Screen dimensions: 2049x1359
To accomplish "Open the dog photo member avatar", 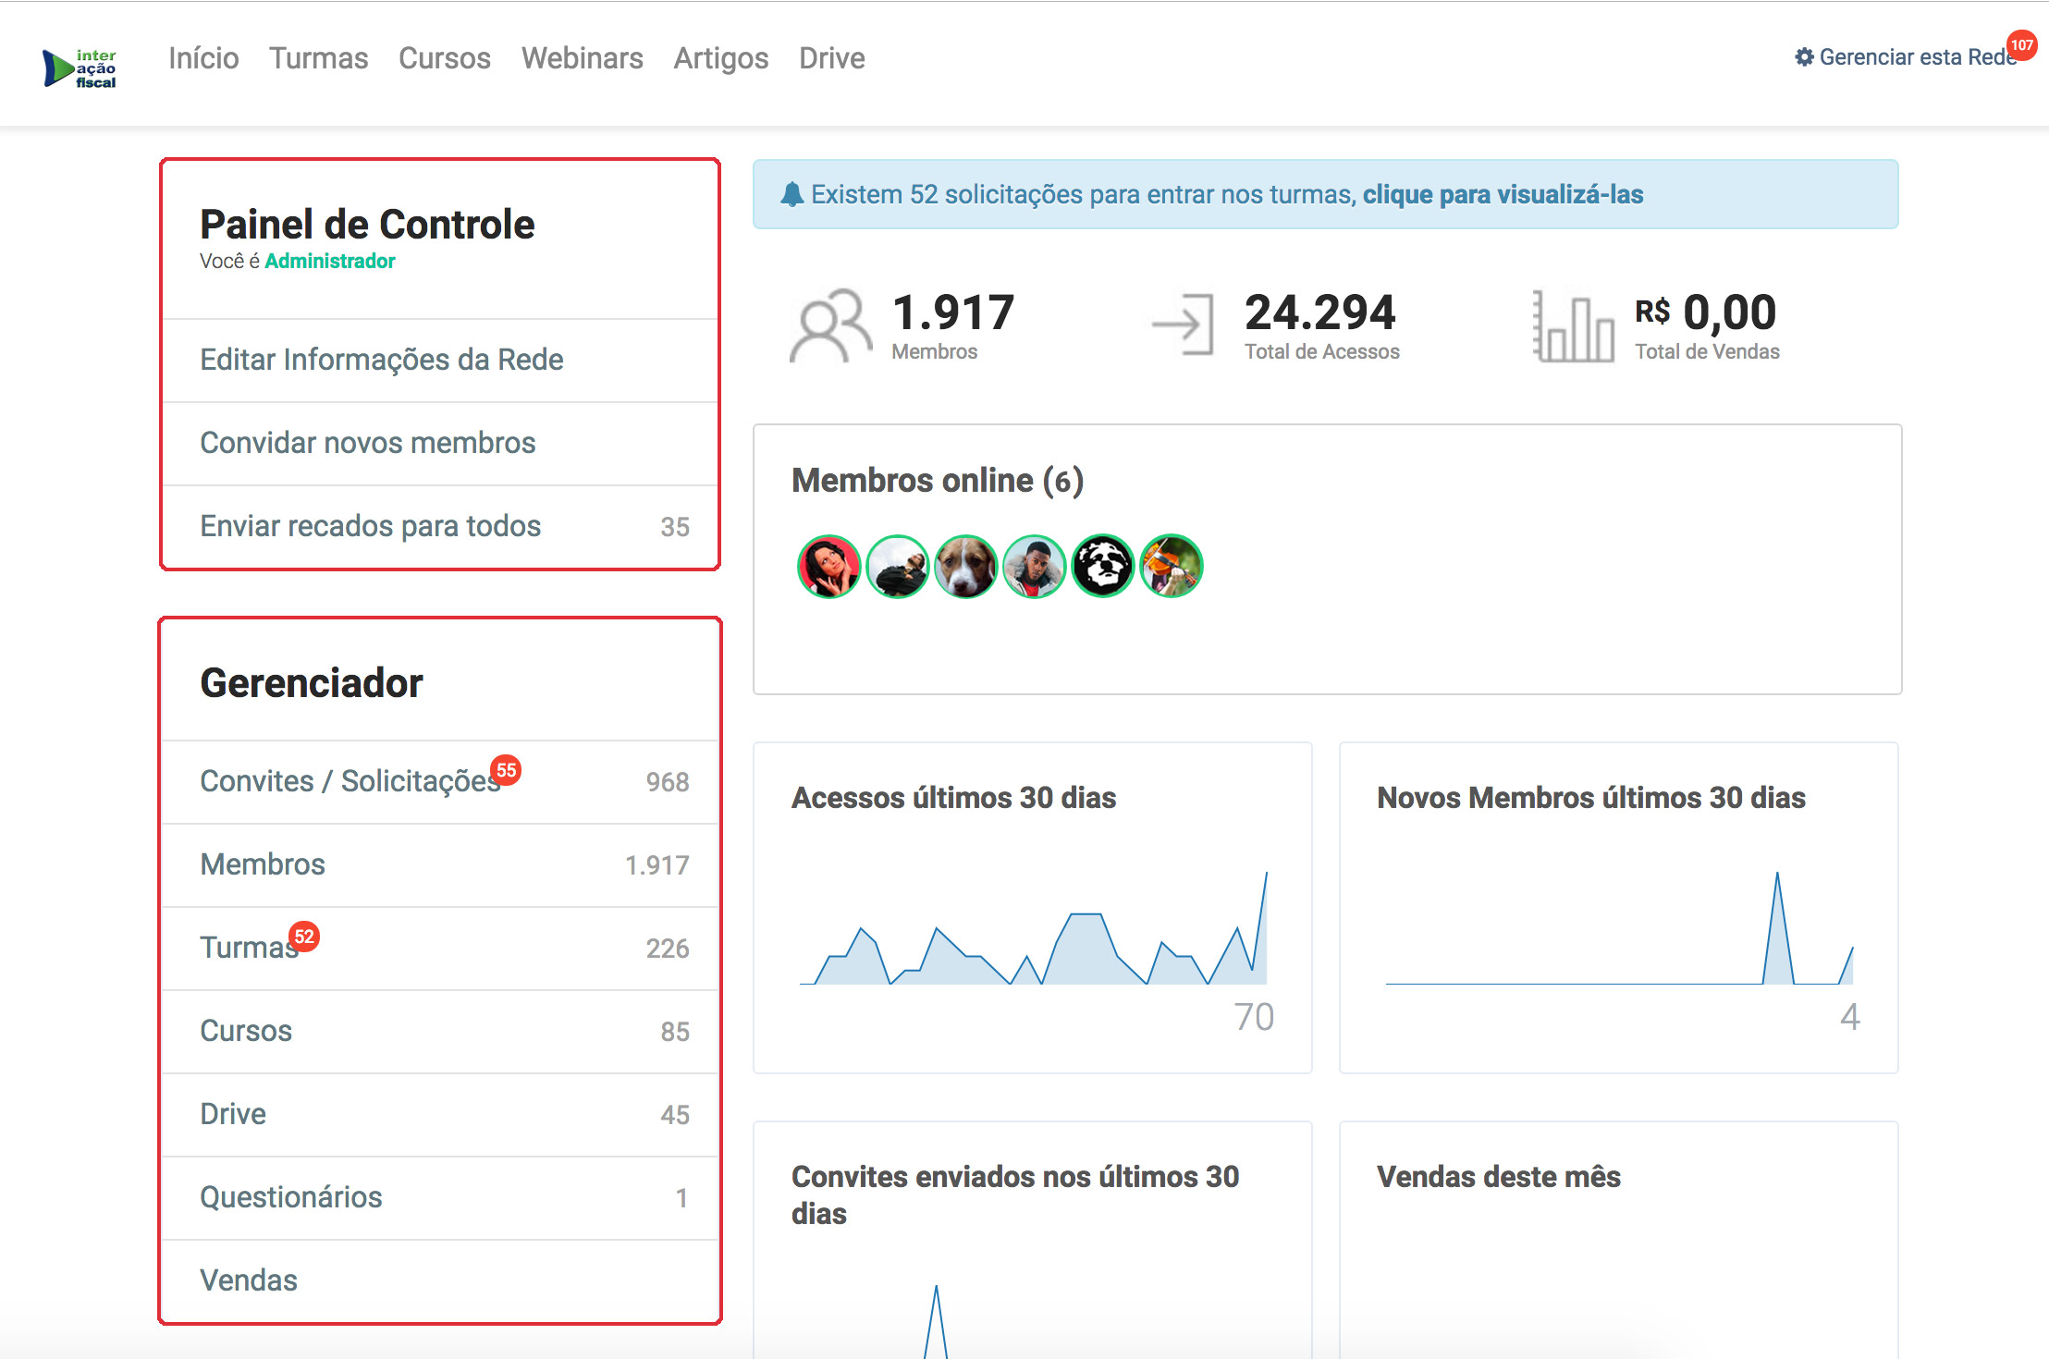I will pos(965,566).
